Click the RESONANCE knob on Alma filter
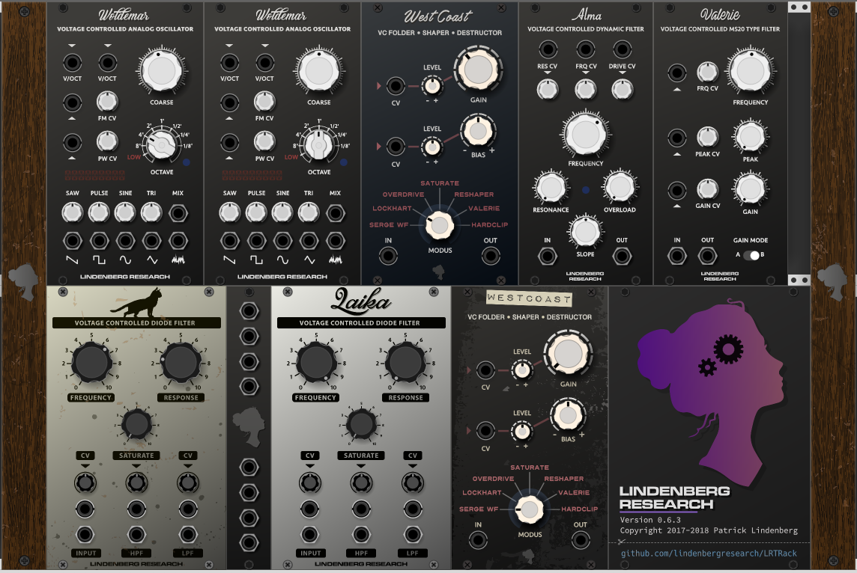The image size is (857, 573). 551,187
